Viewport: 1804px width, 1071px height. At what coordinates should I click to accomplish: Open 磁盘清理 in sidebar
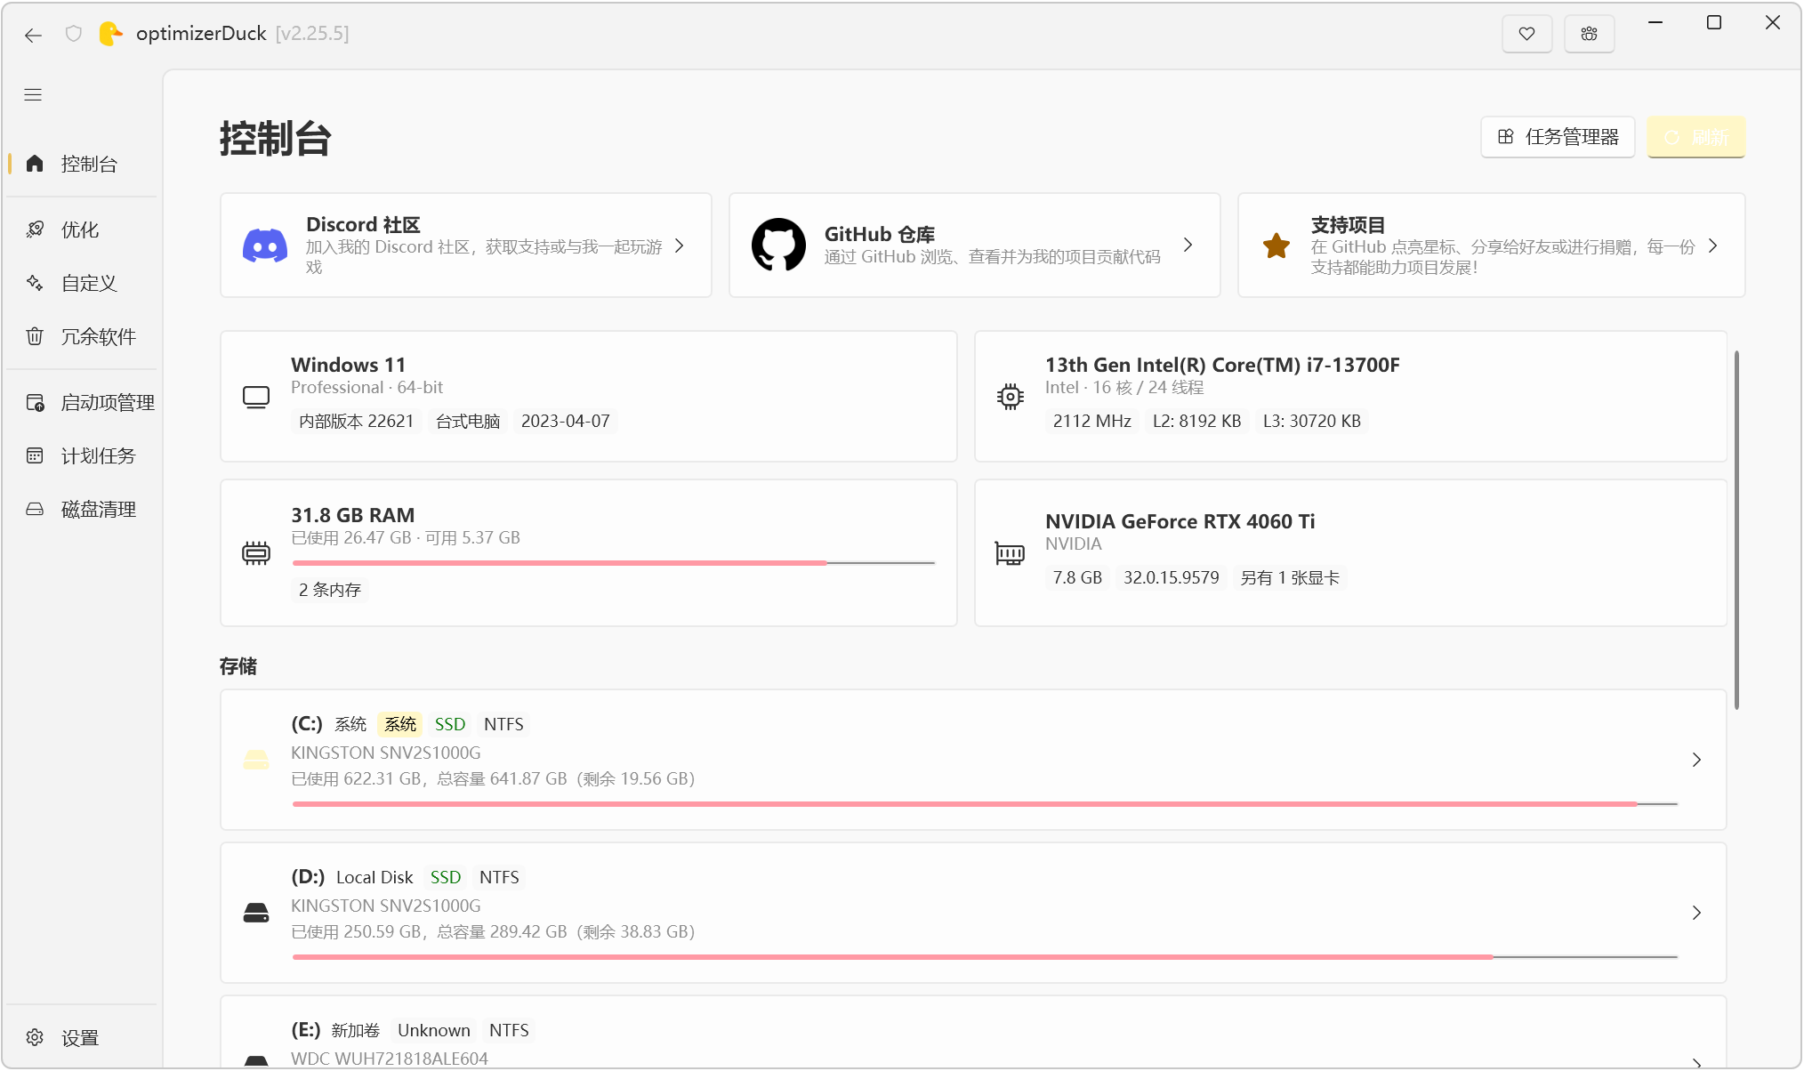(82, 509)
